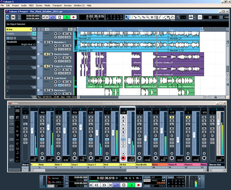Open the track list dropdown arrow
Screen dimensions: 231x190
(x=39, y=29)
